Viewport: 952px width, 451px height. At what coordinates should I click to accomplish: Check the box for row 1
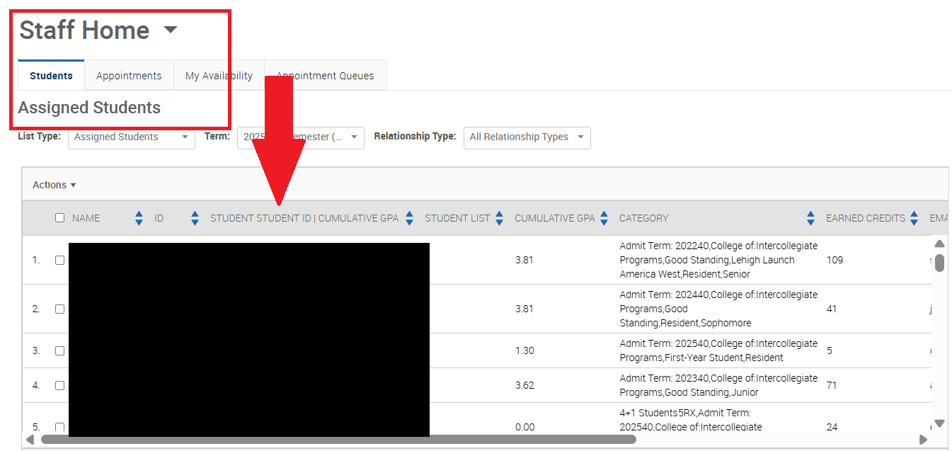coord(60,260)
